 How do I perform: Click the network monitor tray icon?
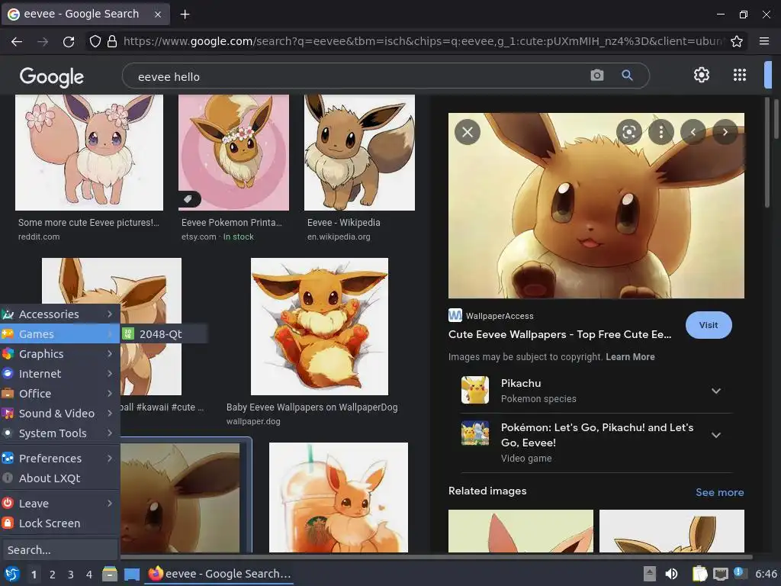coord(720,574)
